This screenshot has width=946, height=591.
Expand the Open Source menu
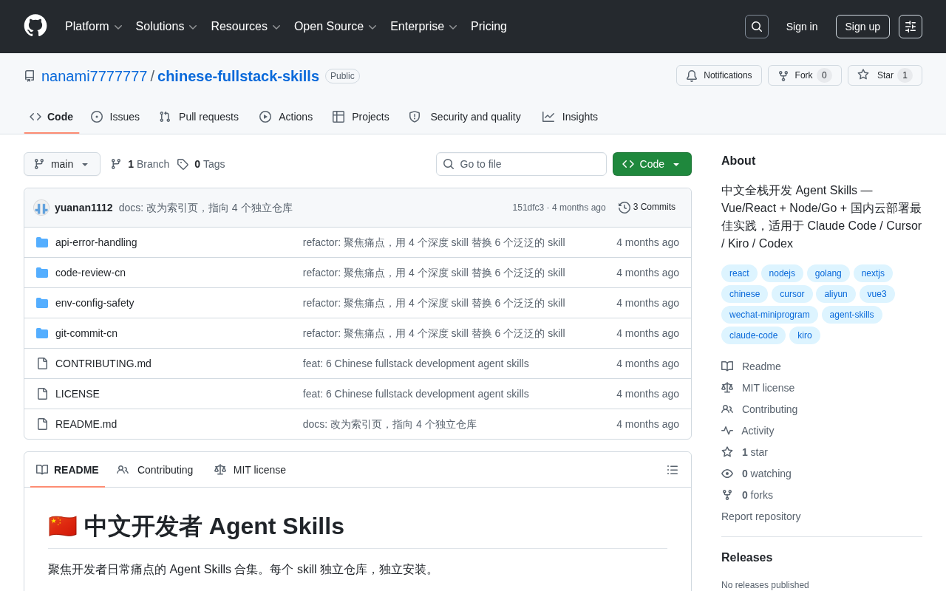336,27
